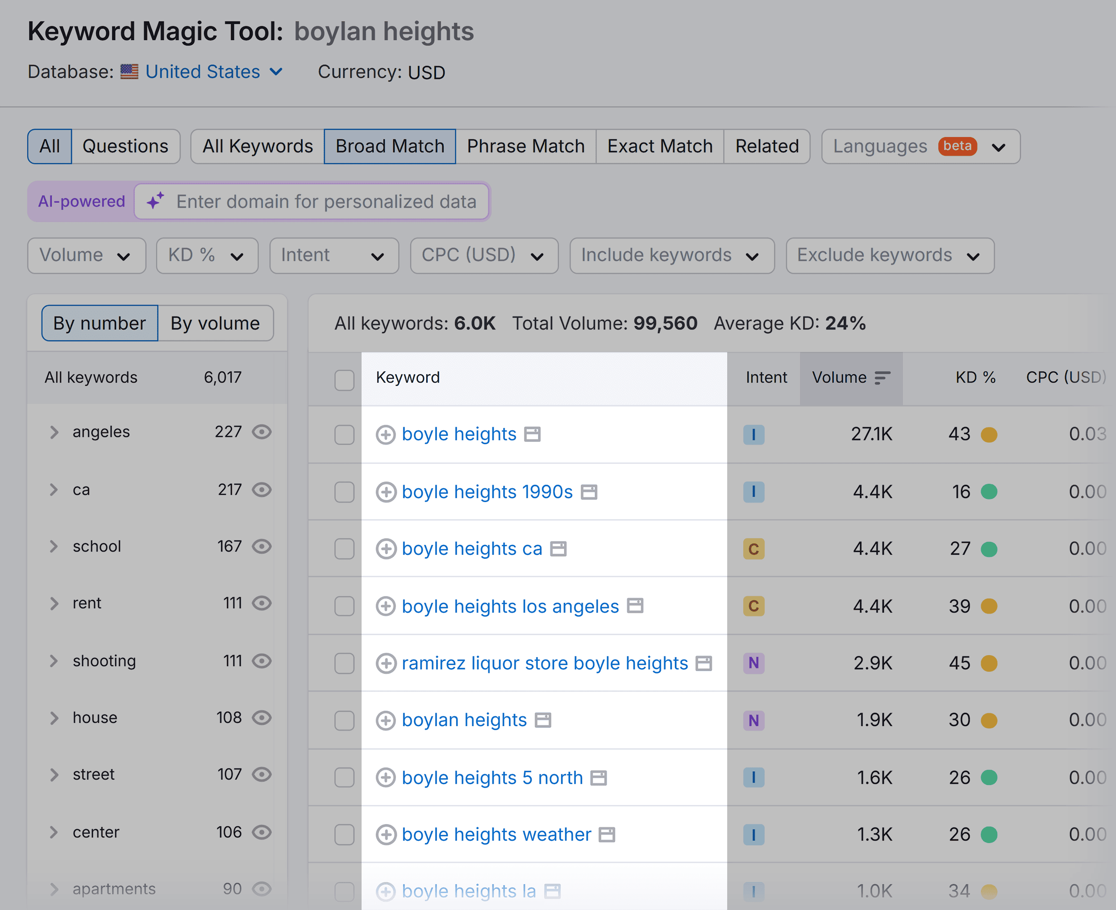Toggle eye icon for angeles group

[x=262, y=432]
